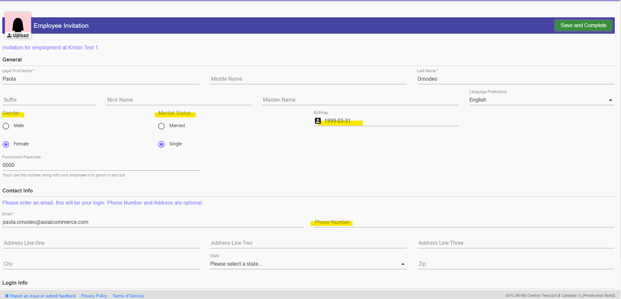The width and height of the screenshot is (621, 299).
Task: Select the Female gender radio button
Action: [x=6, y=144]
